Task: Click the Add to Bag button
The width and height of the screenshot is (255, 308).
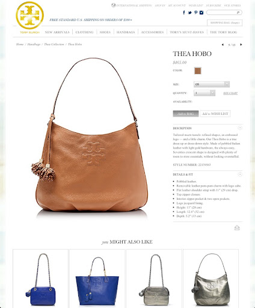Action: click(186, 114)
